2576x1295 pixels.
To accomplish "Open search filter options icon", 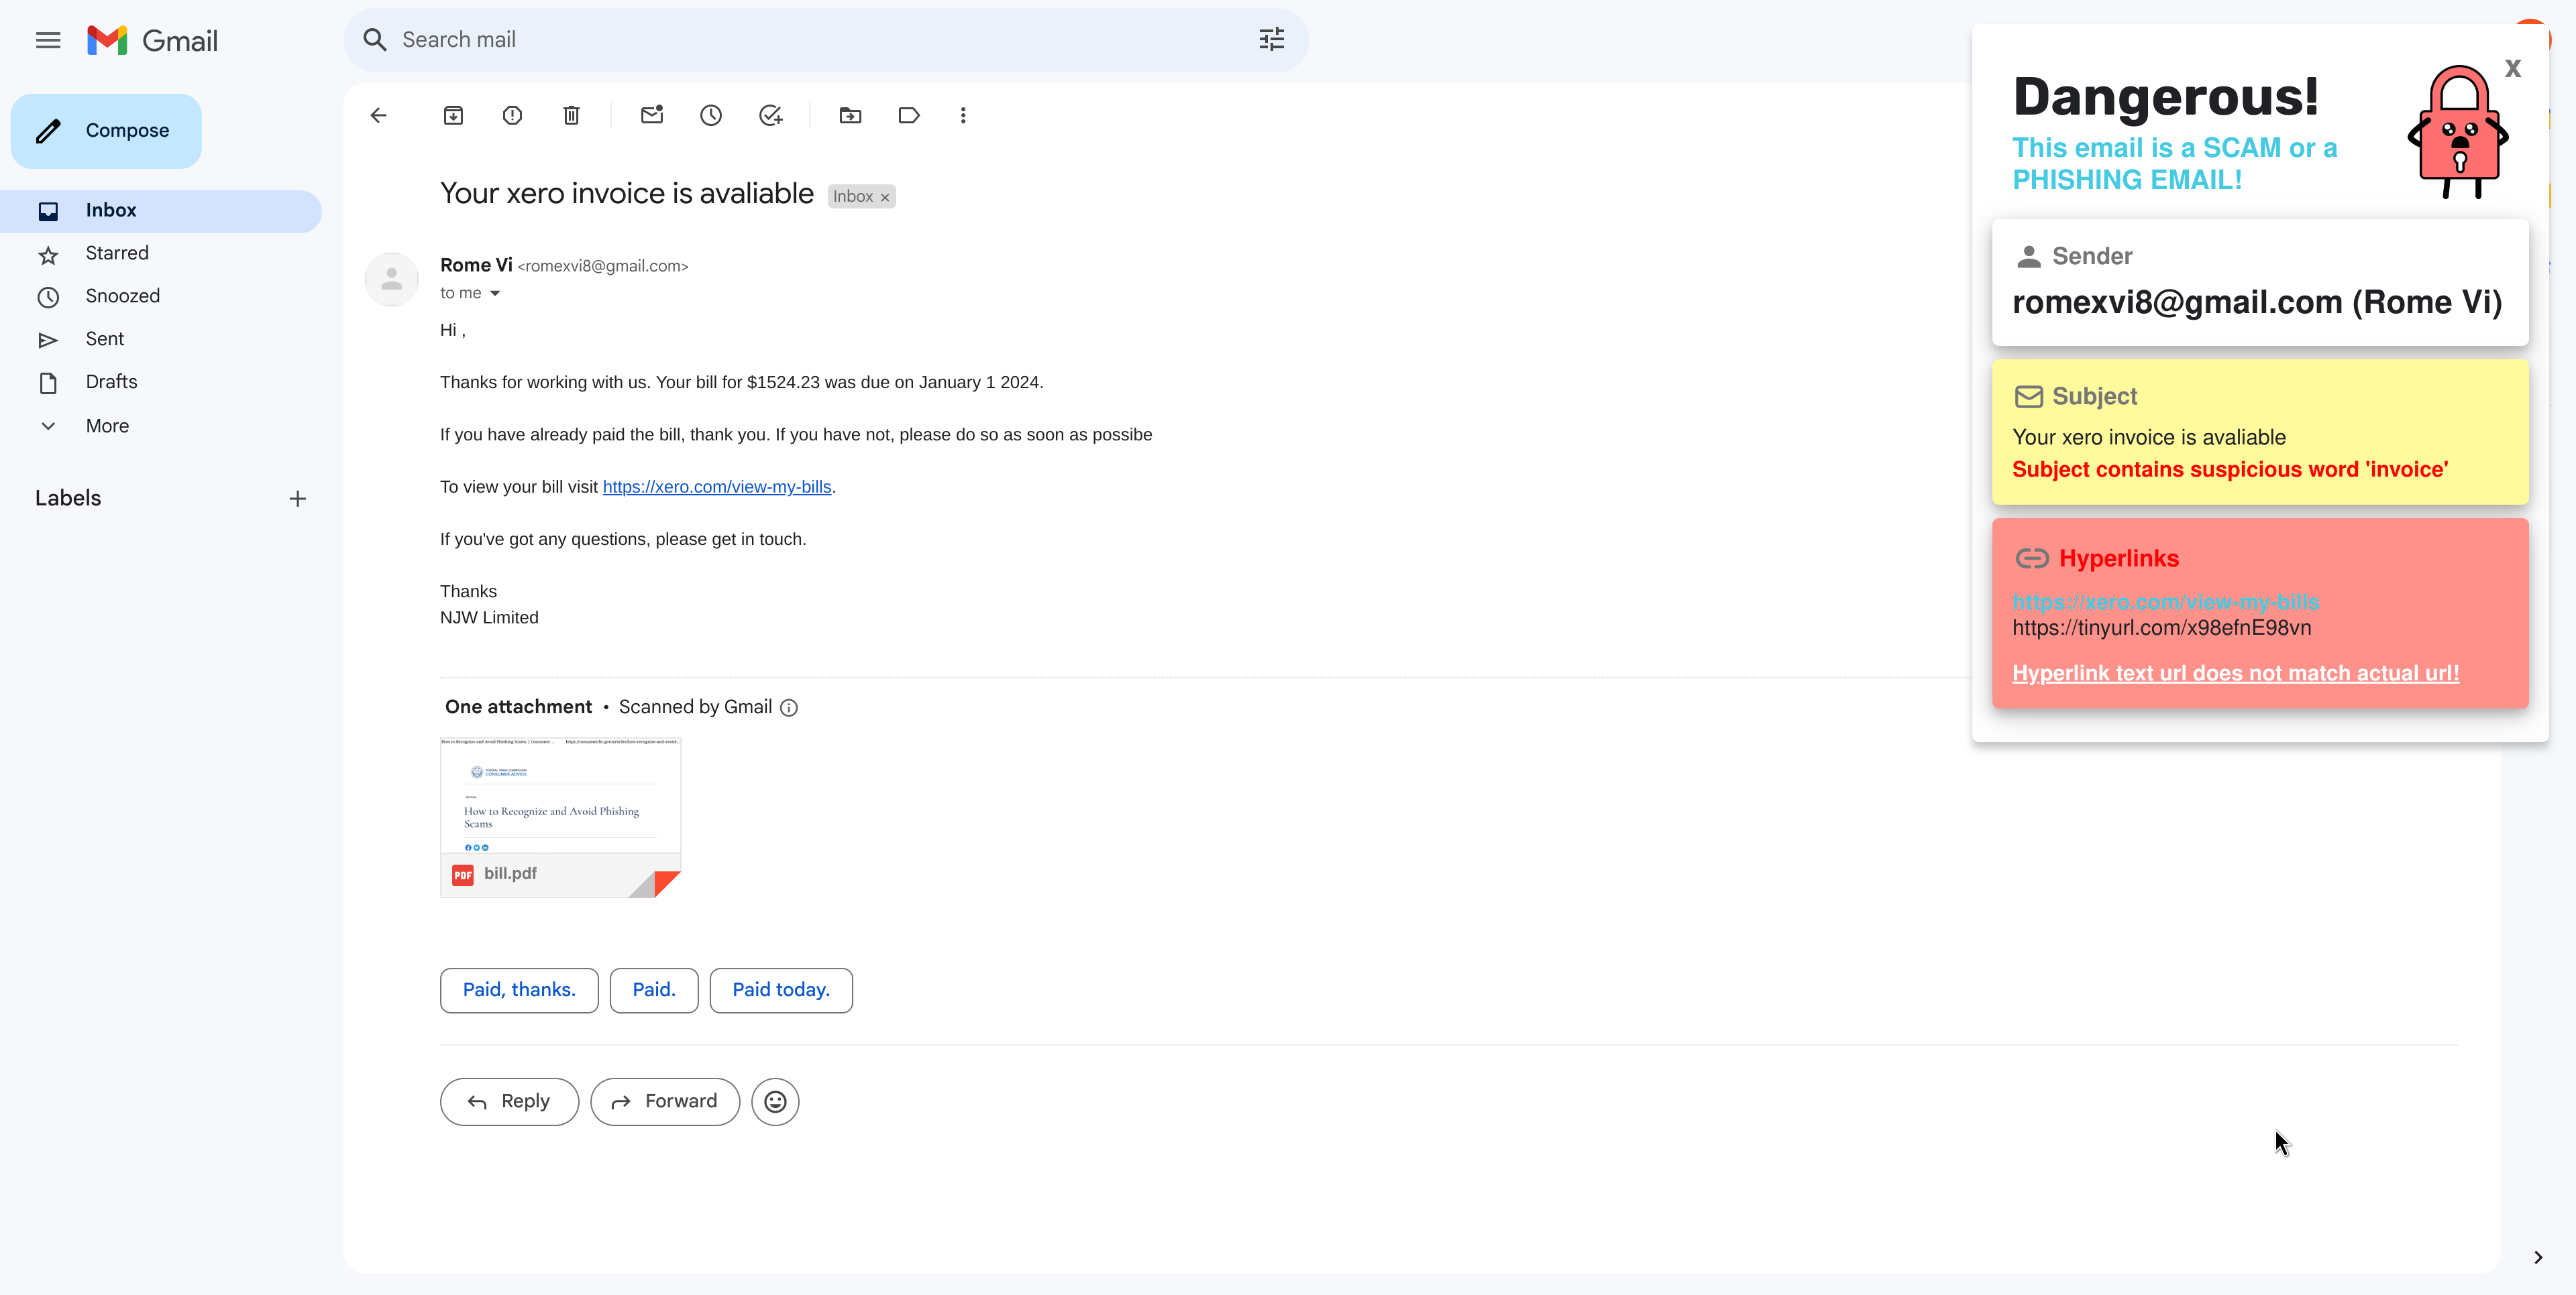I will click(1271, 40).
